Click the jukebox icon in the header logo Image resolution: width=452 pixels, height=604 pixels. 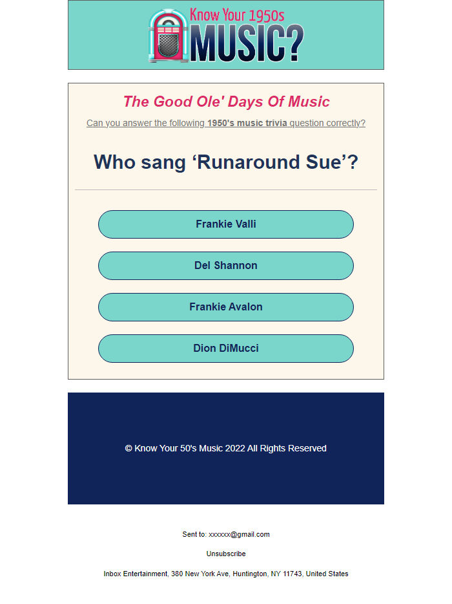[x=168, y=37]
